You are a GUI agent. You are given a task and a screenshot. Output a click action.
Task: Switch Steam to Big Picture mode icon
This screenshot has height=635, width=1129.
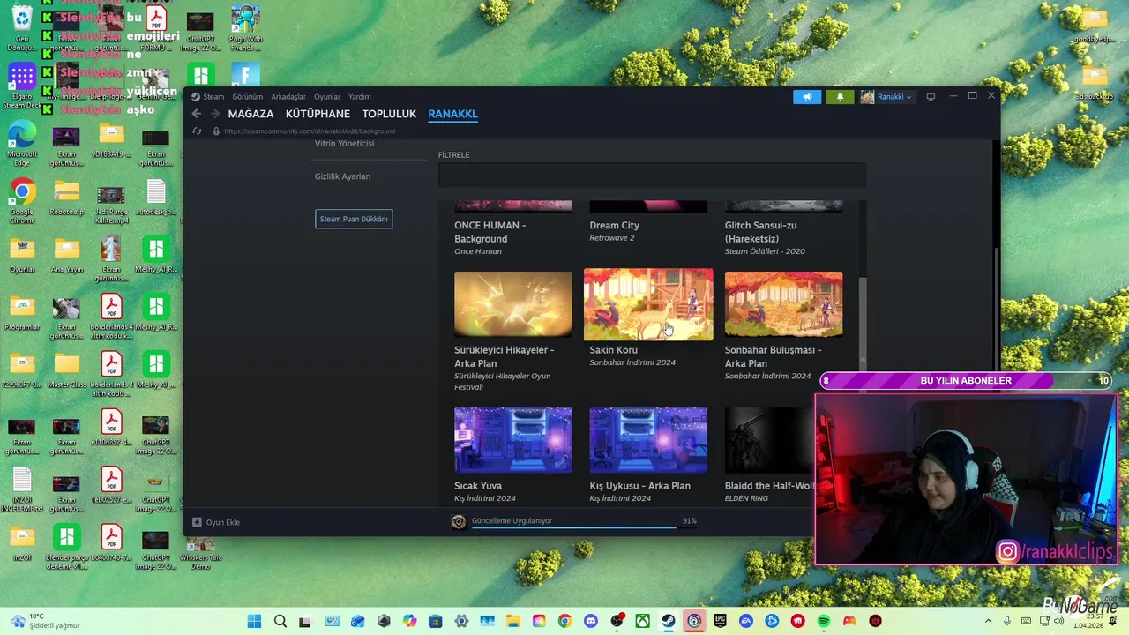(x=931, y=97)
